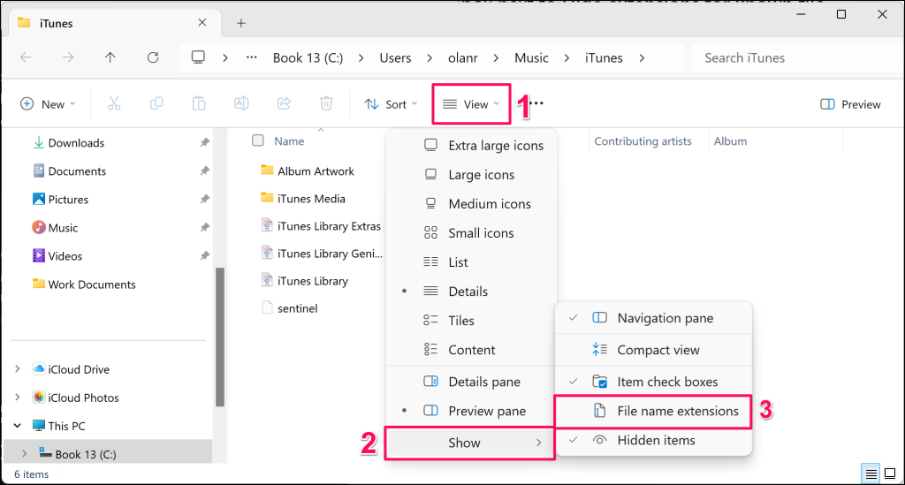Navigate to Users in address bar
905x485 pixels.
click(395, 57)
